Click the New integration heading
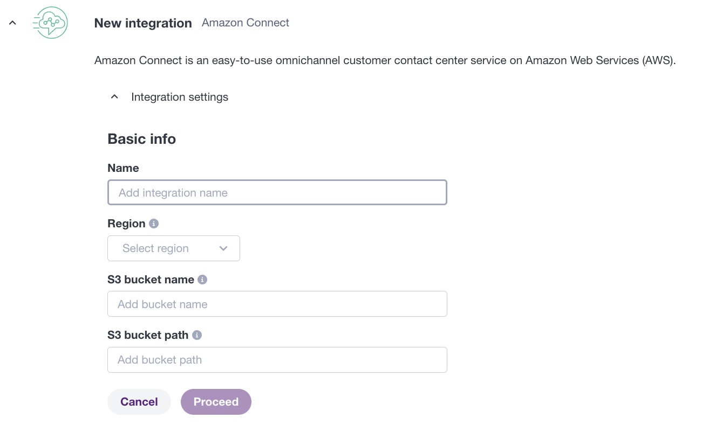Image resolution: width=708 pixels, height=432 pixels. [143, 23]
